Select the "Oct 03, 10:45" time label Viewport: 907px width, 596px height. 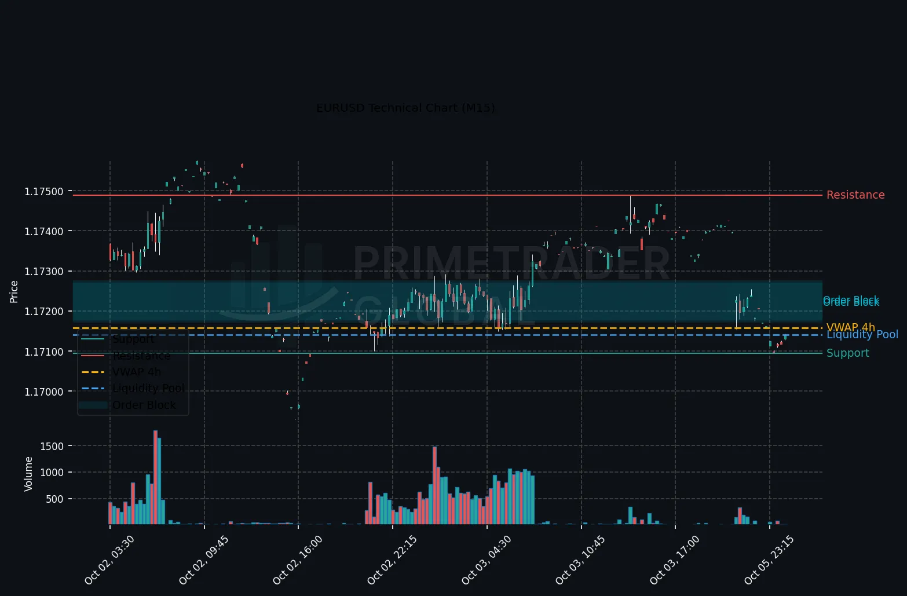click(x=580, y=560)
